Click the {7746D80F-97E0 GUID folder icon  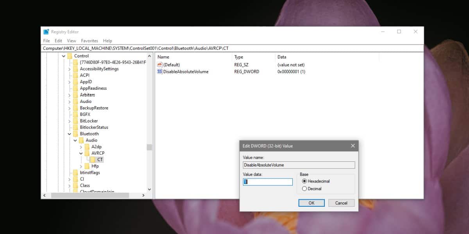[x=75, y=62]
